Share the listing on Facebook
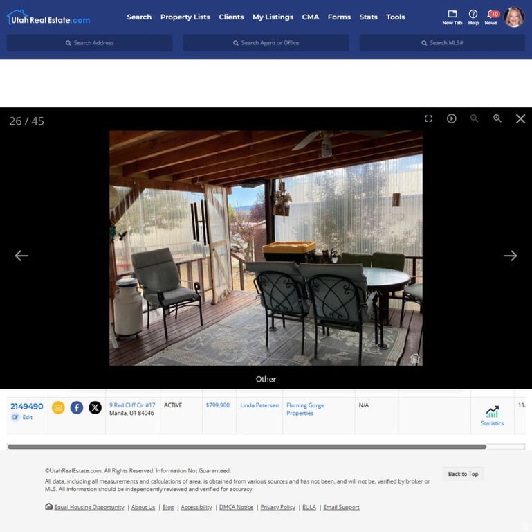 77,407
